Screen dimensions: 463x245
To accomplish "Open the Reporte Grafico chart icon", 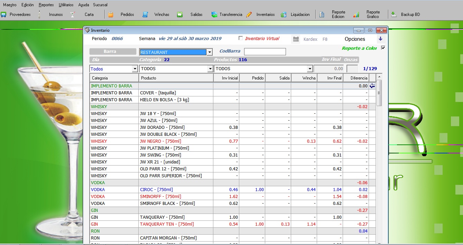I will 356,15.
